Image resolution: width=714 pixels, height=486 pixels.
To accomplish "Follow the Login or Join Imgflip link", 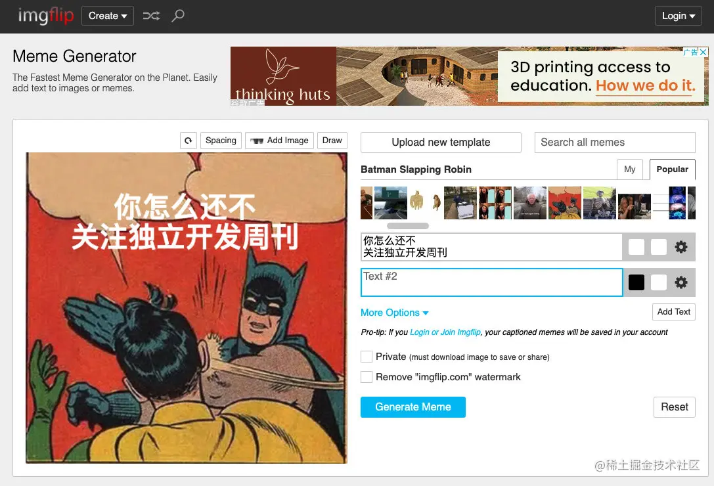I will click(445, 332).
